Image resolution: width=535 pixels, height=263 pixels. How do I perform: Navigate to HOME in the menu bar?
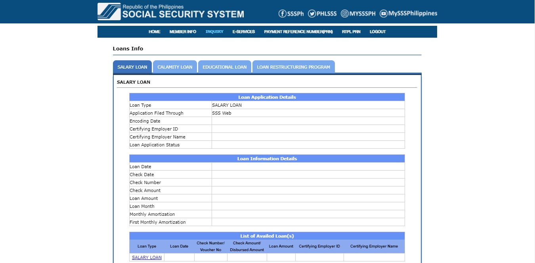click(x=154, y=32)
